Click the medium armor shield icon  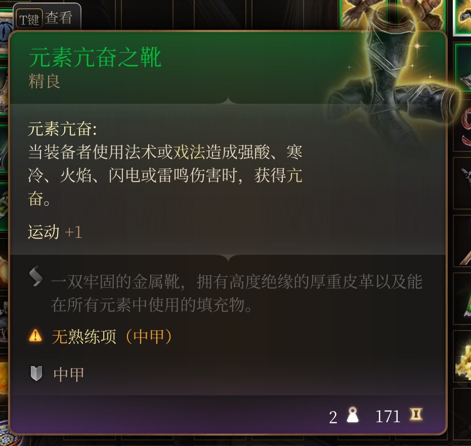[36, 374]
